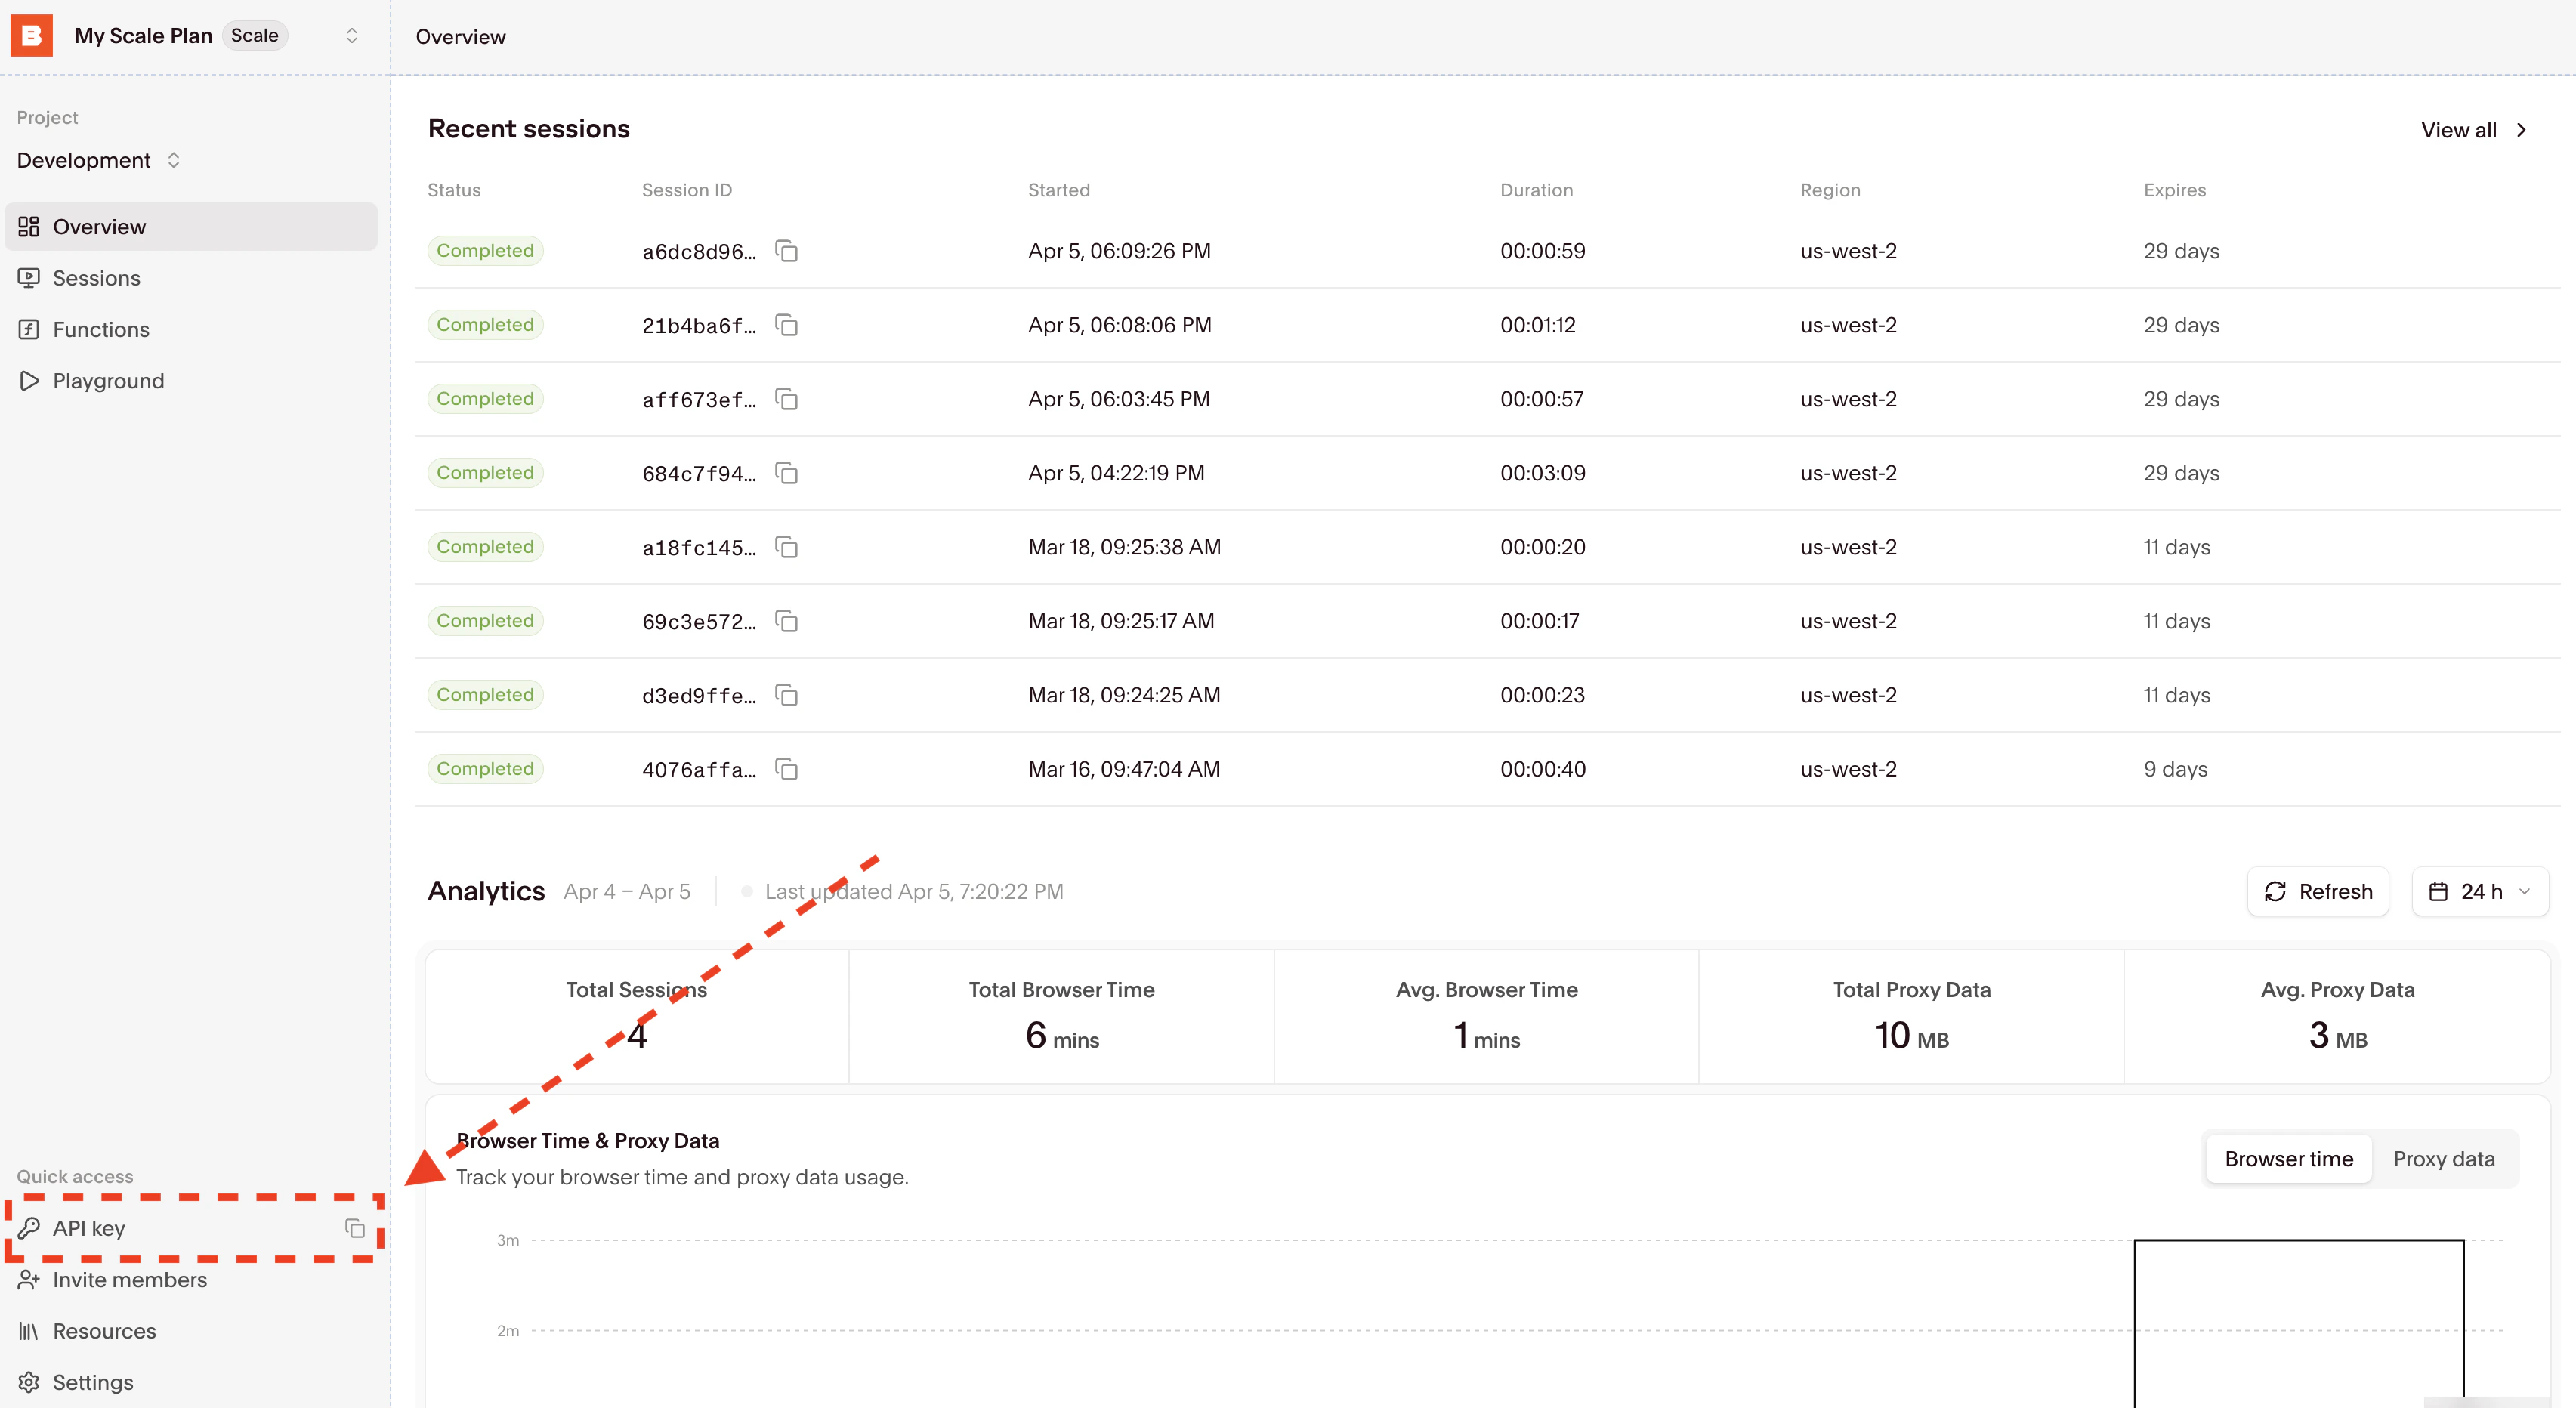Screen dimensions: 2576x1408
Task: Copy session ID a6dc8d96
Action: click(787, 251)
